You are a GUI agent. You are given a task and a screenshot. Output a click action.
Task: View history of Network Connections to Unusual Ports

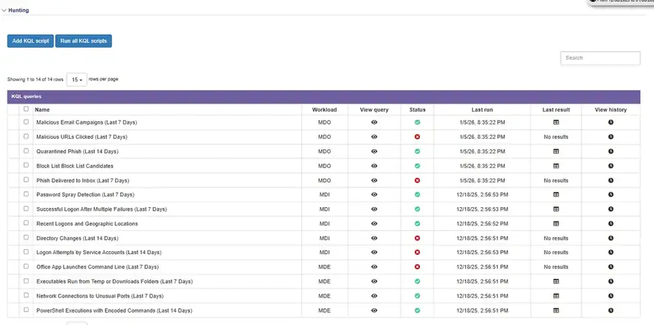pos(610,296)
